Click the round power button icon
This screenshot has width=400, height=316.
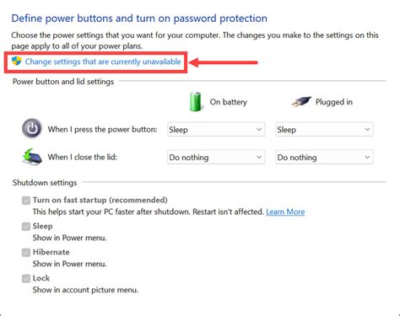[32, 129]
